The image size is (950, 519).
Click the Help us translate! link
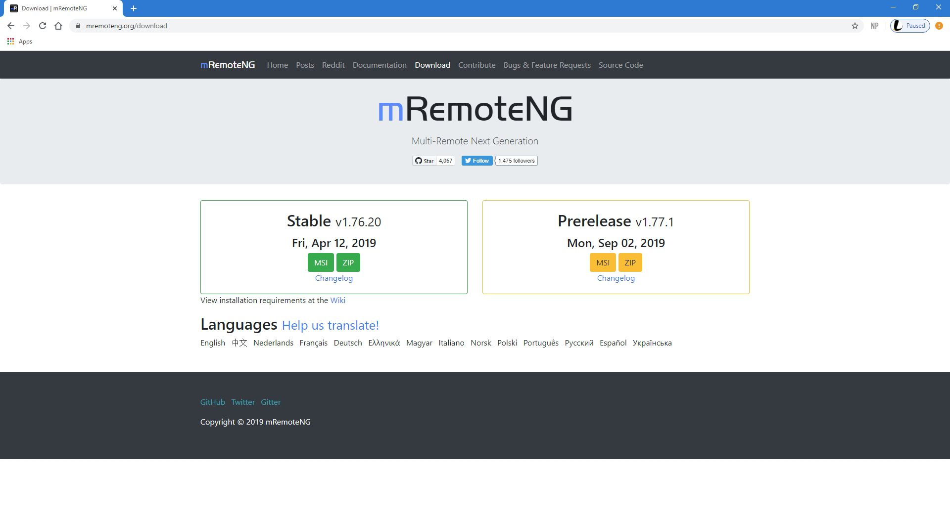pyautogui.click(x=331, y=325)
